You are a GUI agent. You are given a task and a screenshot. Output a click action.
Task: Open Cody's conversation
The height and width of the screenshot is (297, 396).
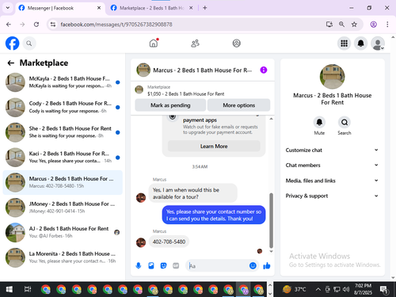pos(63,107)
